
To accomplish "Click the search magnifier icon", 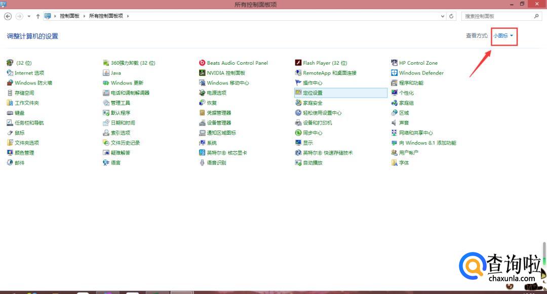I will click(536, 16).
